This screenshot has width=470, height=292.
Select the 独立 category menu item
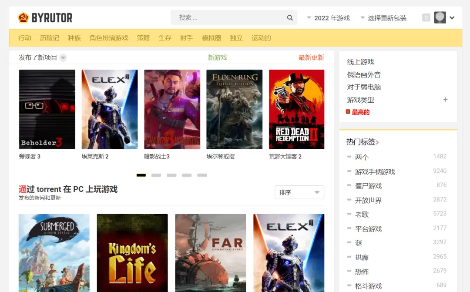click(x=236, y=38)
